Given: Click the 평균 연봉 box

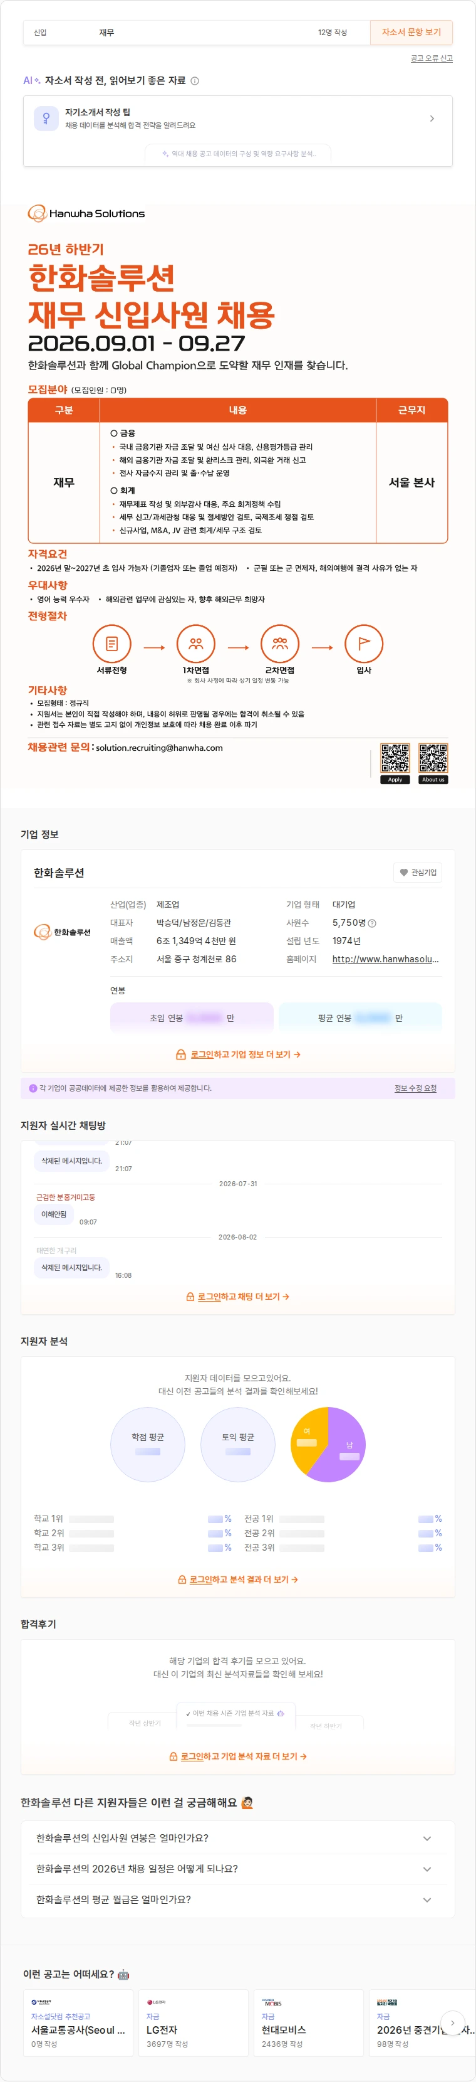Looking at the screenshot, I should 361,1017.
